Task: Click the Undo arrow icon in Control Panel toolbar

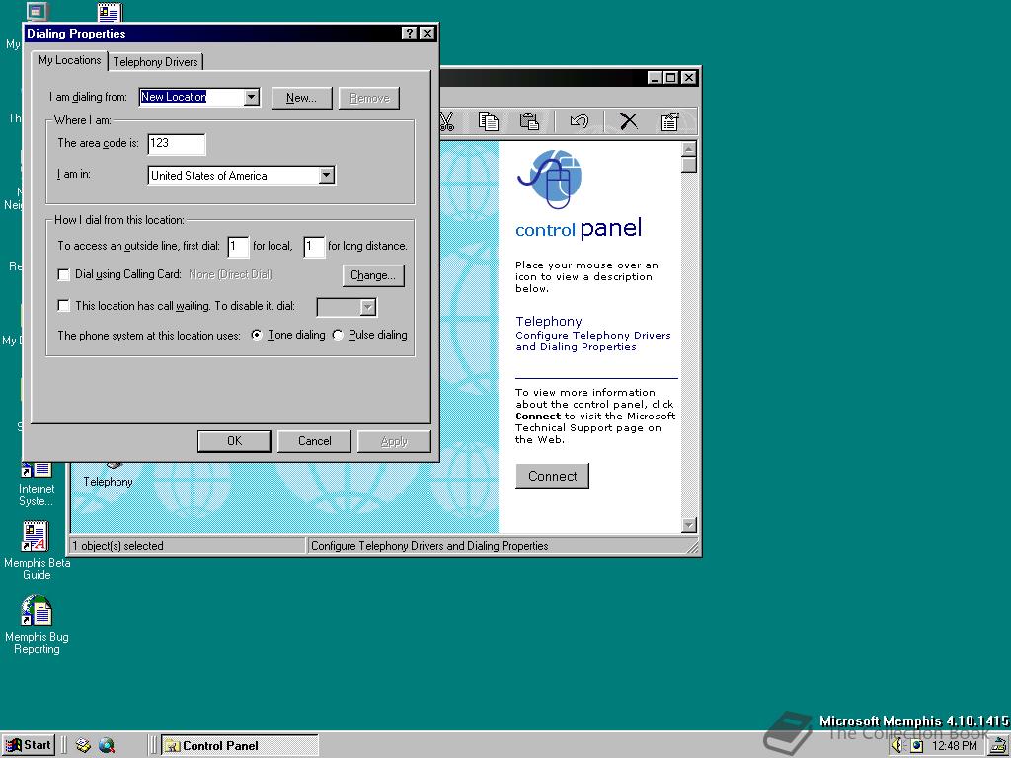Action: click(579, 121)
